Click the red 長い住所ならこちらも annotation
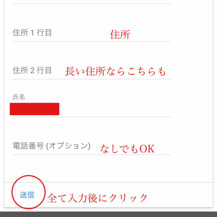This screenshot has width=217, height=217. 115,71
